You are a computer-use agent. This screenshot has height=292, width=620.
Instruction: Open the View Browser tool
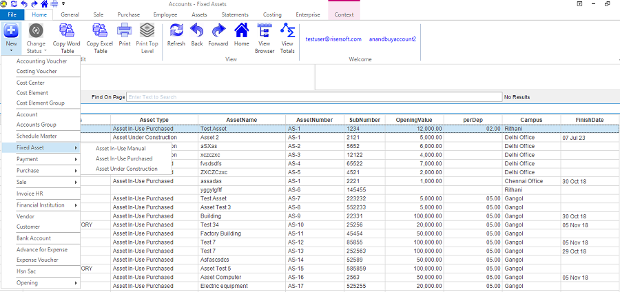pyautogui.click(x=265, y=37)
